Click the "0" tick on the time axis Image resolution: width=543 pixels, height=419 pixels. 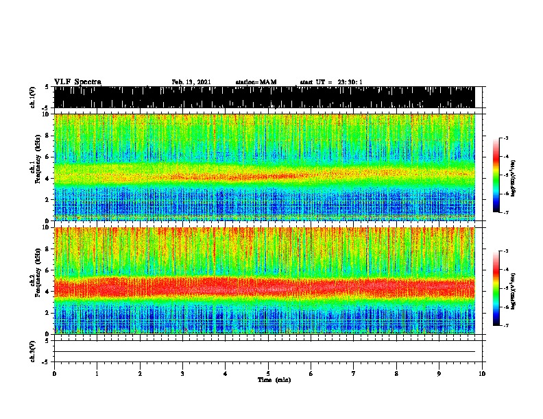pyautogui.click(x=54, y=374)
